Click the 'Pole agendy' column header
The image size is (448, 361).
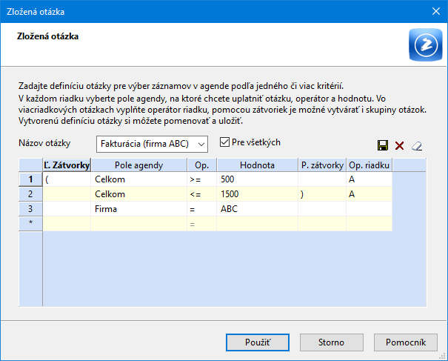(x=138, y=165)
